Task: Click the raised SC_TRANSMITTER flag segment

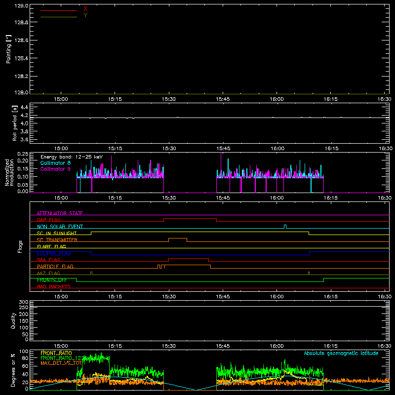Action: click(178, 238)
